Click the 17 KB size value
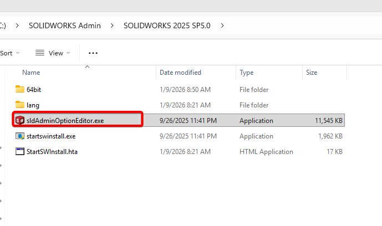Screen dimensions: 382x226 coord(334,152)
